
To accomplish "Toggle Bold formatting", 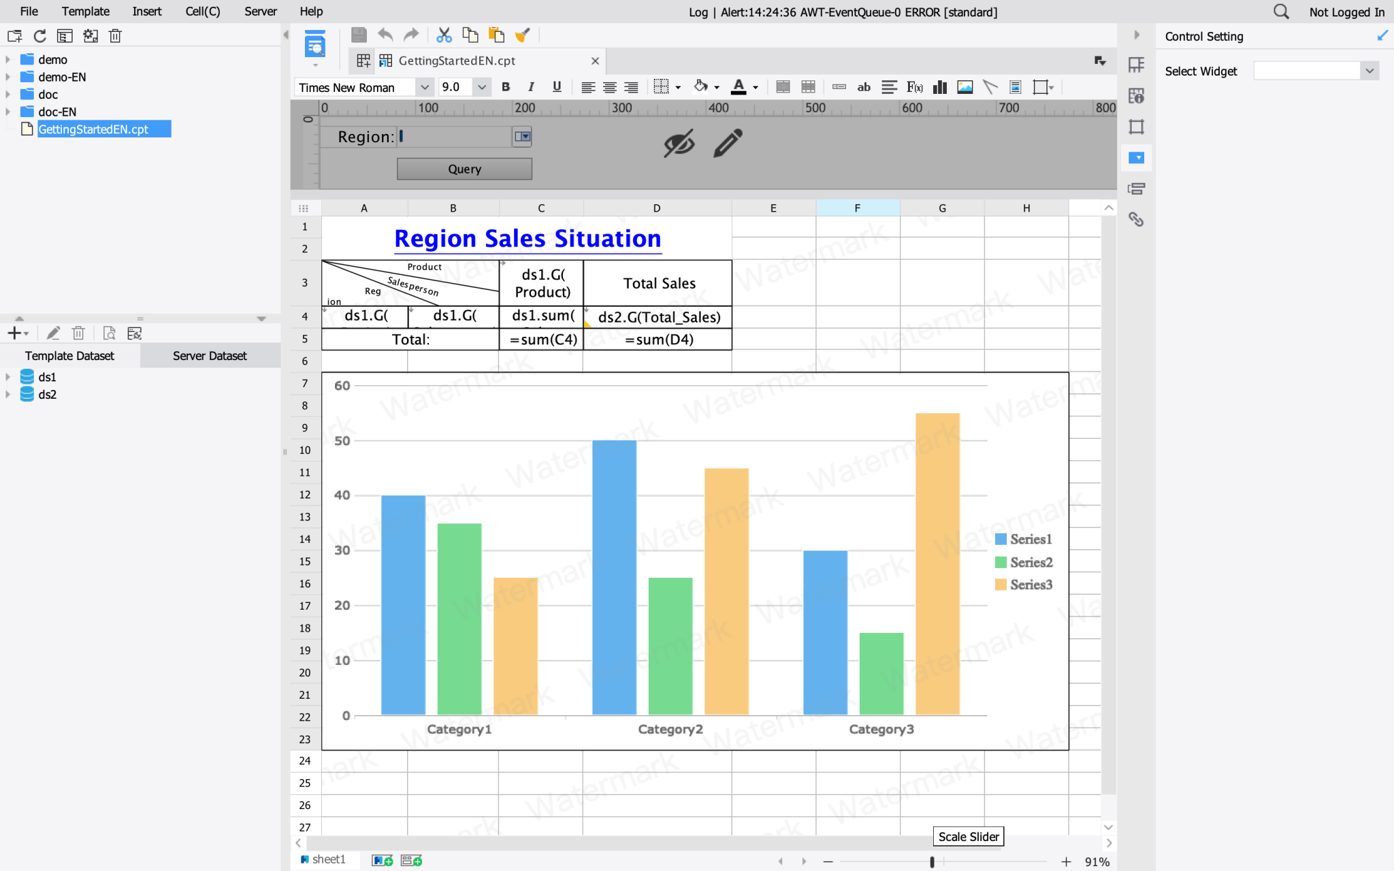I will [x=505, y=87].
